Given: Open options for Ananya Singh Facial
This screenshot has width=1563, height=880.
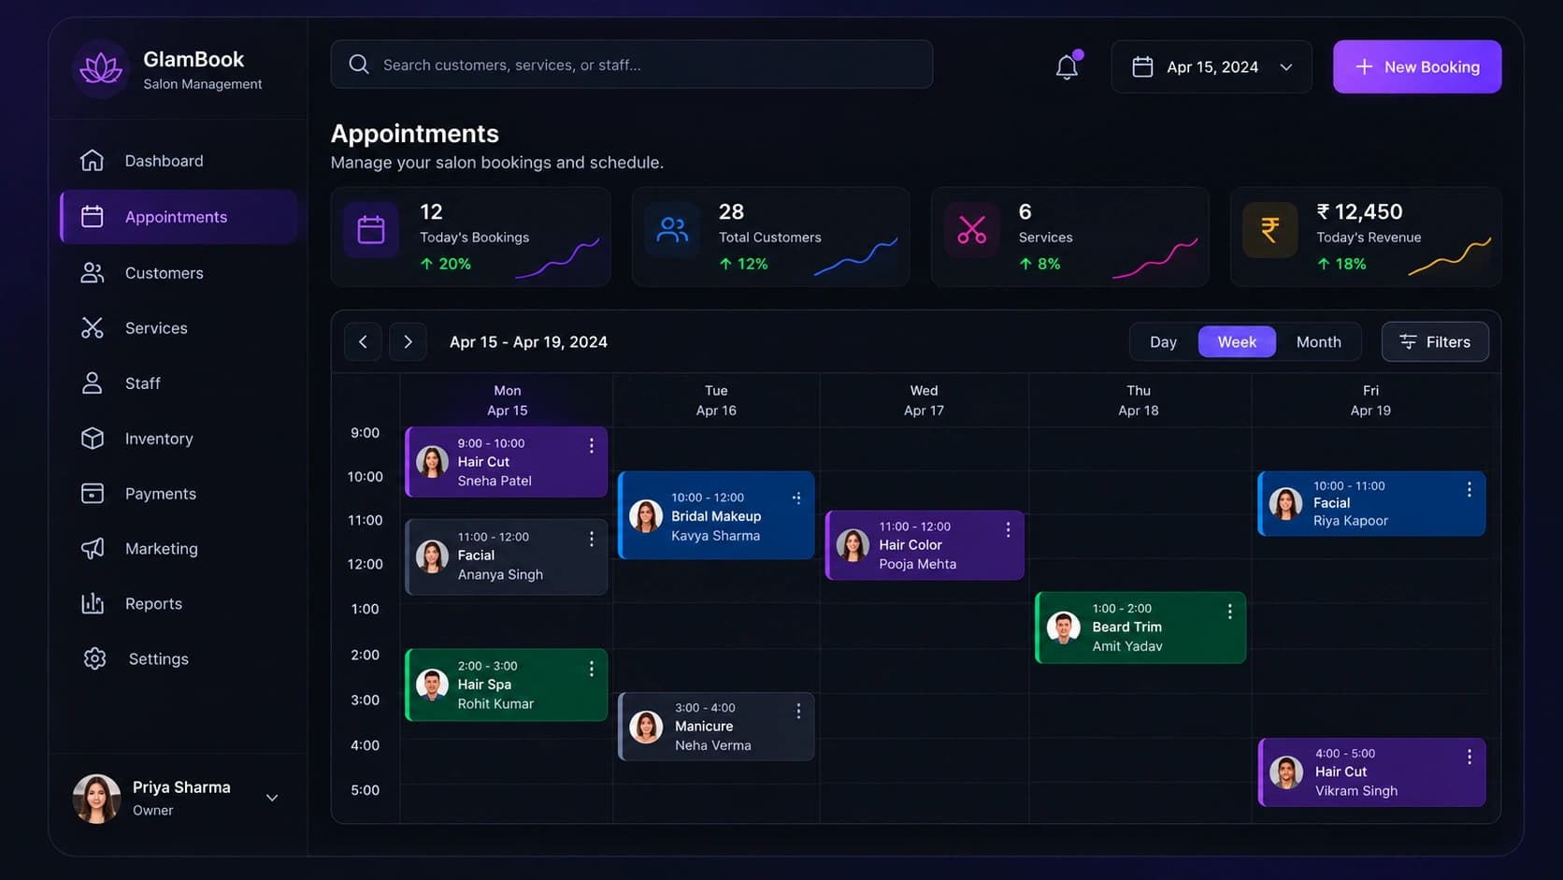Looking at the screenshot, I should 592,539.
